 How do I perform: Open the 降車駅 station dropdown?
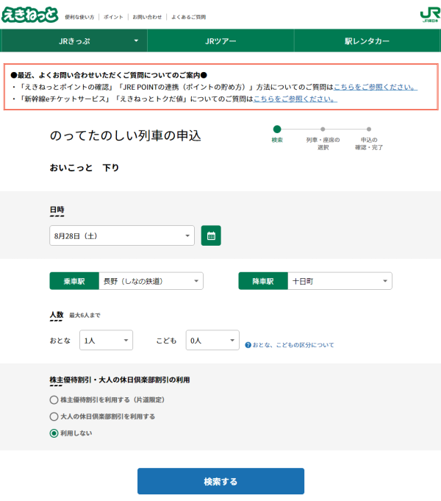[340, 281]
